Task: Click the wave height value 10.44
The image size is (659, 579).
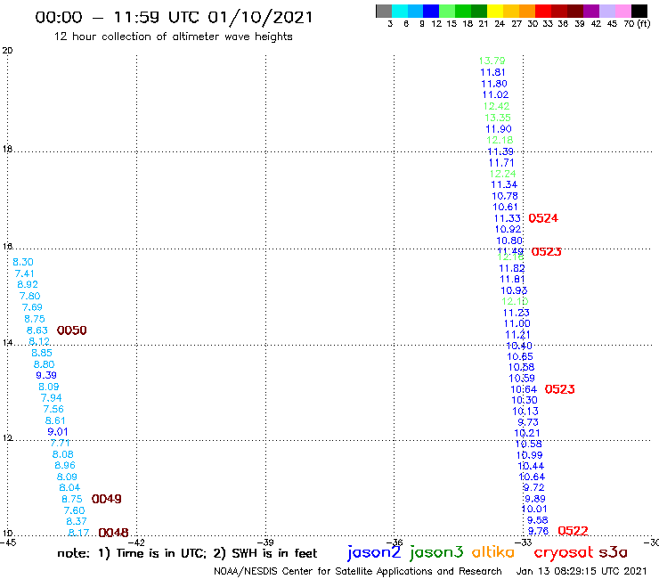Action: [531, 466]
